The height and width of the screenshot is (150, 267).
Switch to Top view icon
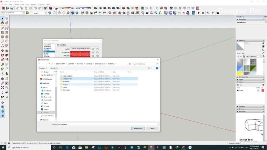87,13
